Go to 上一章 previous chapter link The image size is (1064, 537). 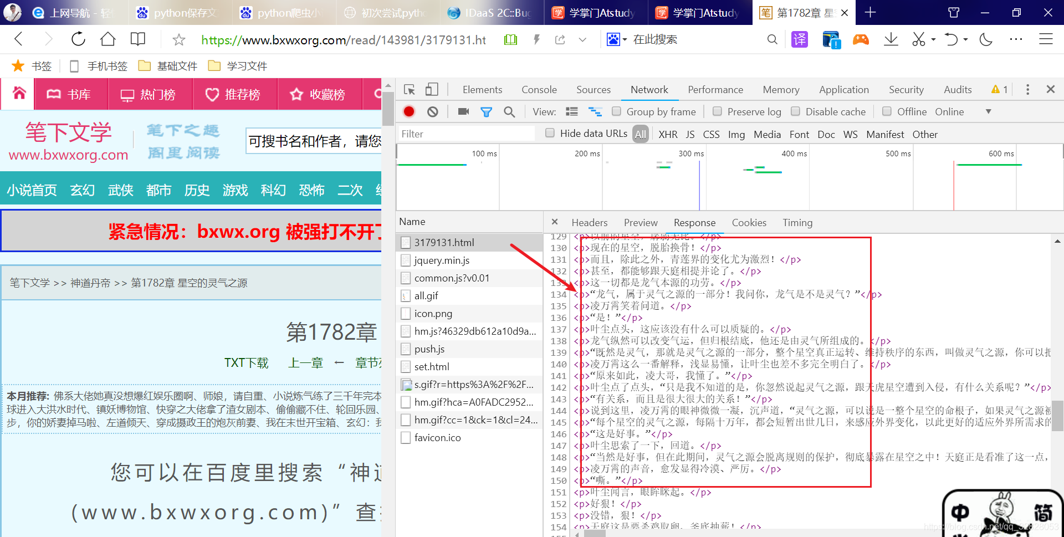click(305, 363)
